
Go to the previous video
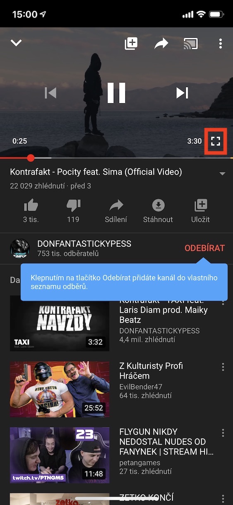tap(50, 92)
